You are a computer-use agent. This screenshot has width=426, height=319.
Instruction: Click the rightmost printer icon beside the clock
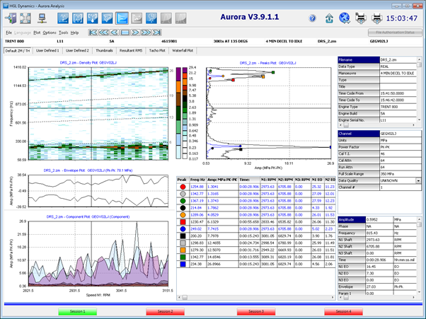point(378,18)
